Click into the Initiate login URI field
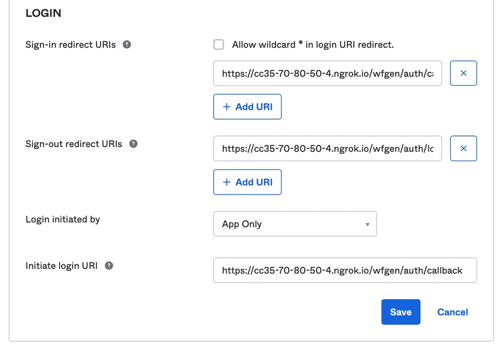Image resolution: width=502 pixels, height=350 pixels. [x=345, y=270]
